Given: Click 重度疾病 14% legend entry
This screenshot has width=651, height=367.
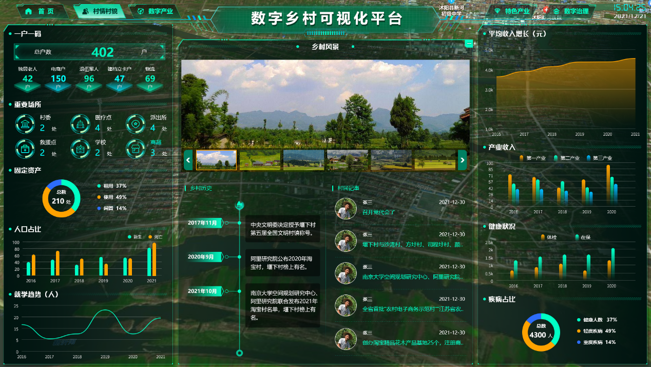Looking at the screenshot, I should 597,342.
